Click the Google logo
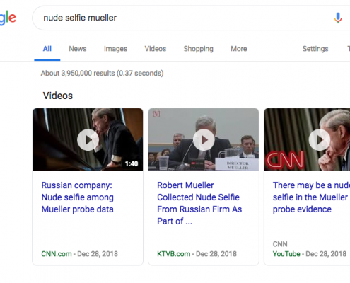Image resolution: width=350 pixels, height=283 pixels. (x=8, y=18)
